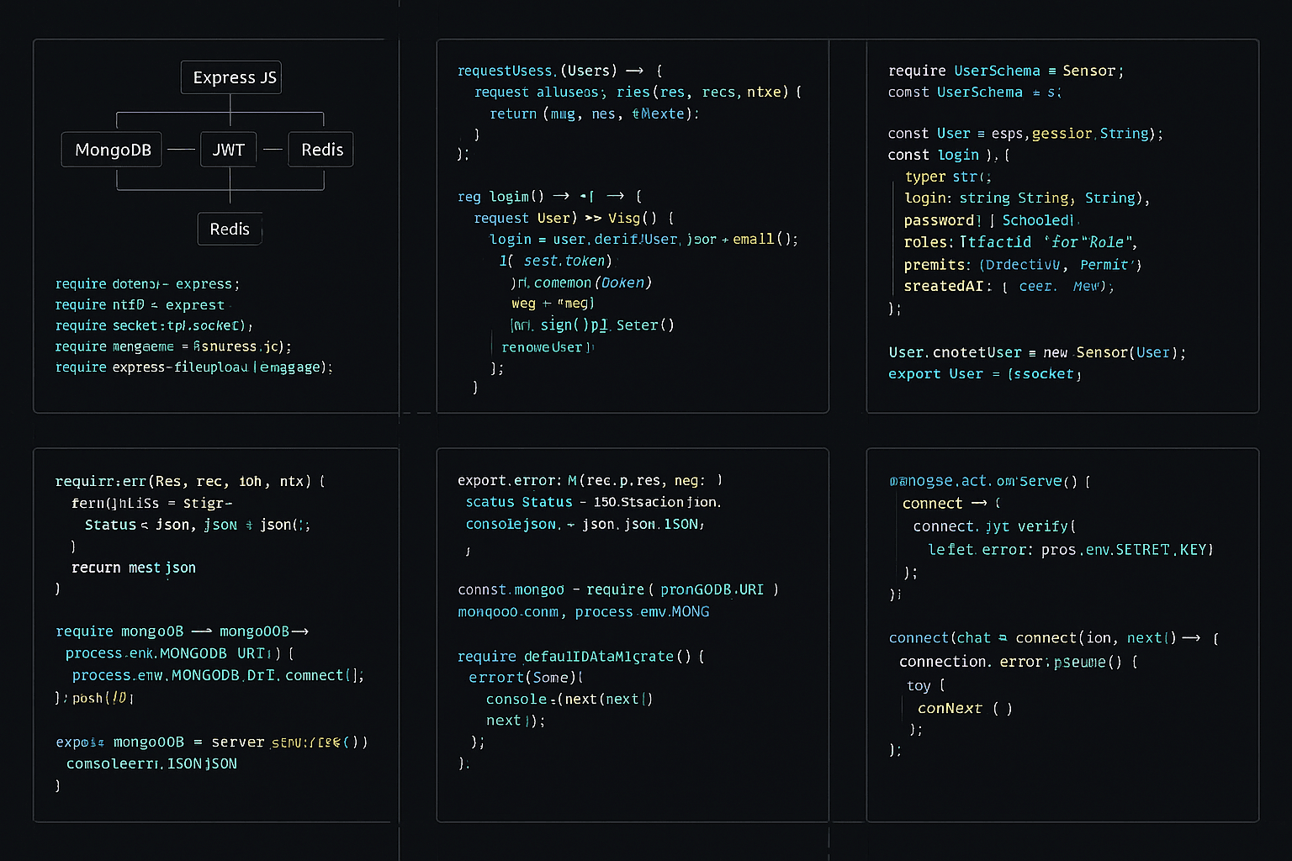Select the Express JS node

[x=230, y=77]
